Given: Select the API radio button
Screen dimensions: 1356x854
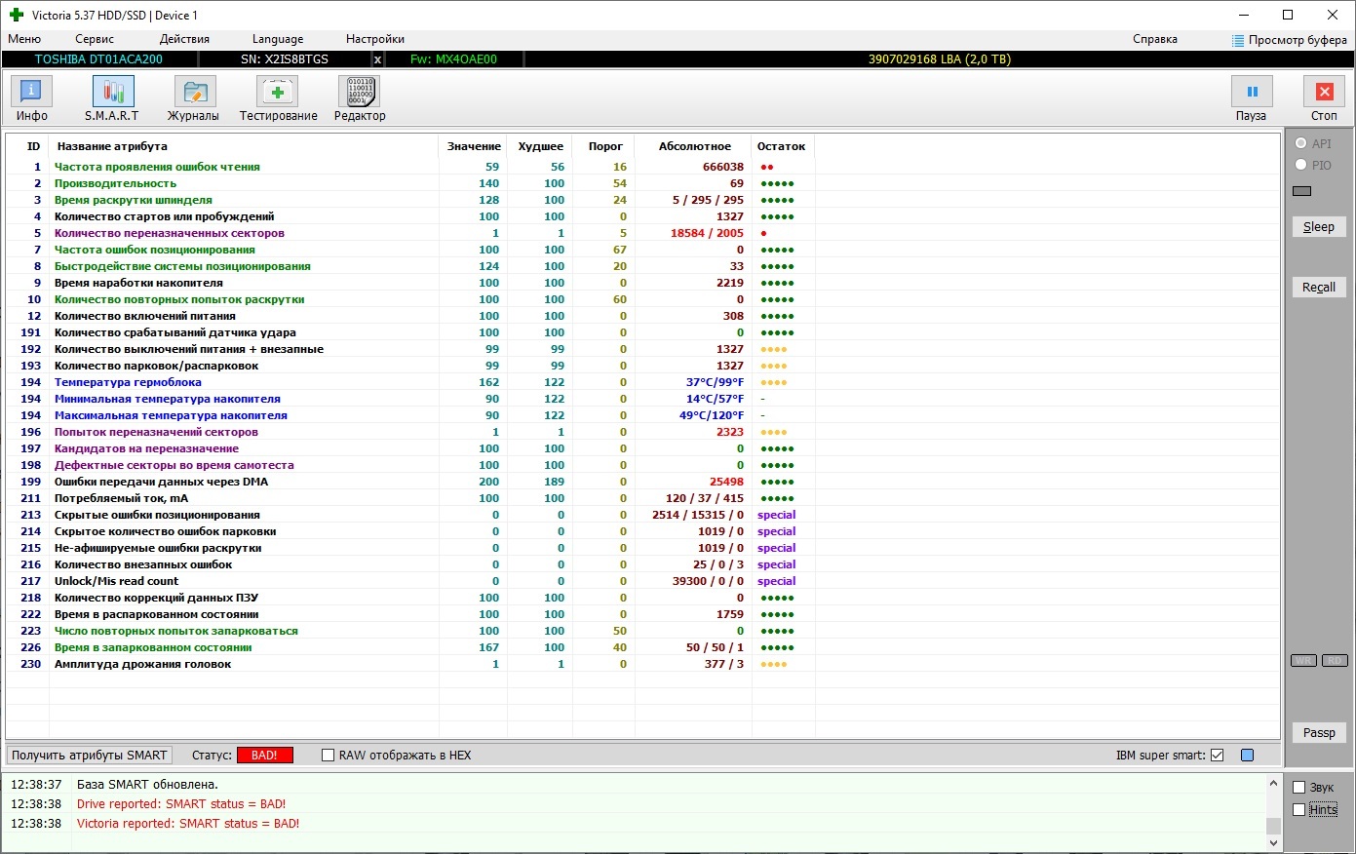Looking at the screenshot, I should [1301, 143].
